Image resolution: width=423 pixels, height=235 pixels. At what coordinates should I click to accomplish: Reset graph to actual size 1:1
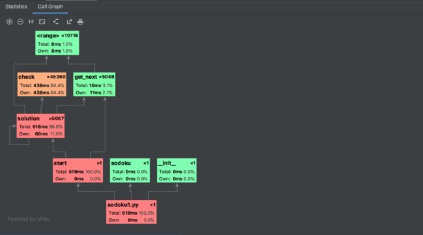[31, 22]
